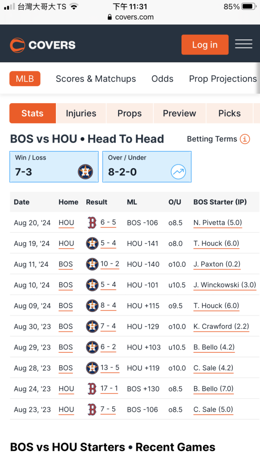The width and height of the screenshot is (260, 463).
Task: Open Scores & Matchups menu item
Action: click(x=96, y=79)
